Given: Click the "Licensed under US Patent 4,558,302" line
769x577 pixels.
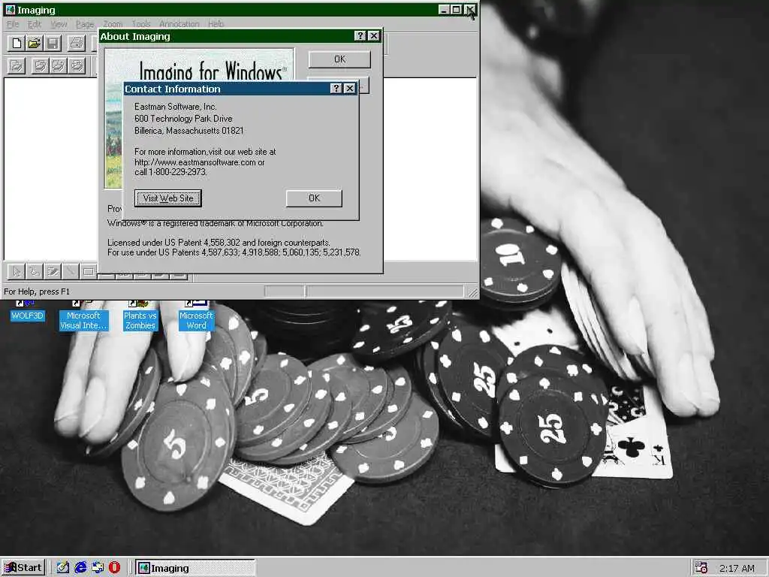Looking at the screenshot, I should [x=219, y=243].
